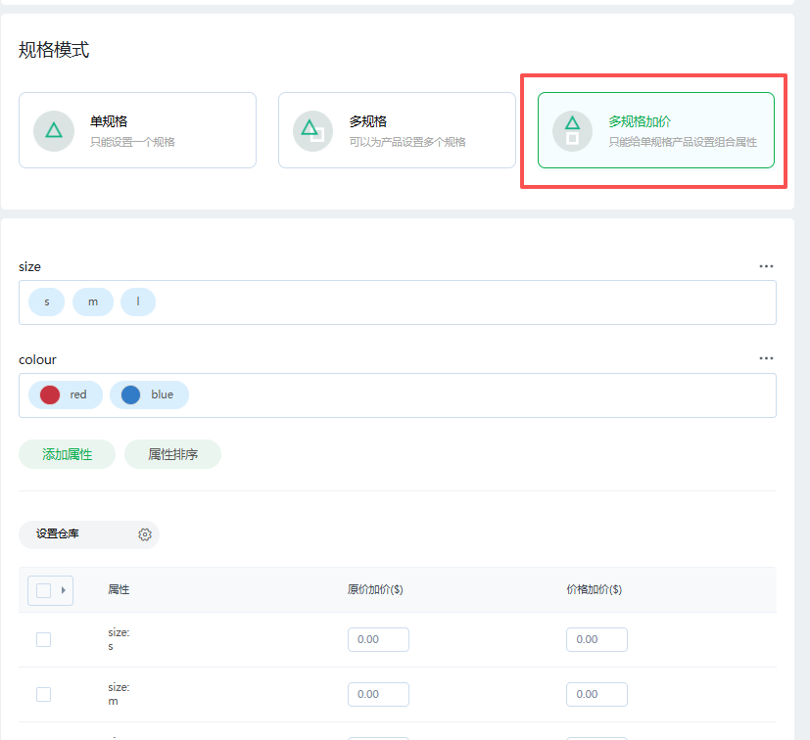Screen dimensions: 810x740
Task: Click the 添加属性 button
Action: [67, 454]
